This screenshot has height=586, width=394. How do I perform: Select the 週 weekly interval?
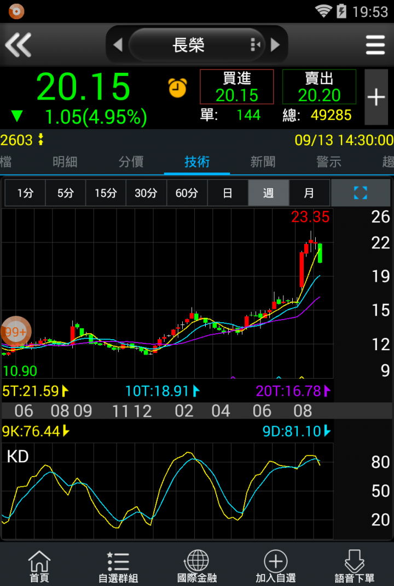pyautogui.click(x=268, y=193)
